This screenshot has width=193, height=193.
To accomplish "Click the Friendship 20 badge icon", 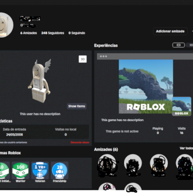I will point(59,170).
